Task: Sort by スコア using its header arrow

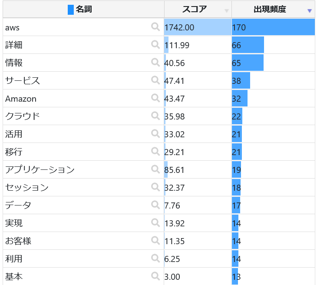Action: 226,11
